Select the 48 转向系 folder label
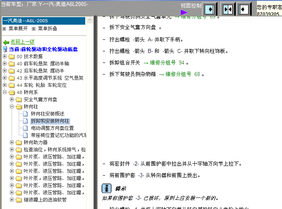The image size is (282, 209). 27,92
